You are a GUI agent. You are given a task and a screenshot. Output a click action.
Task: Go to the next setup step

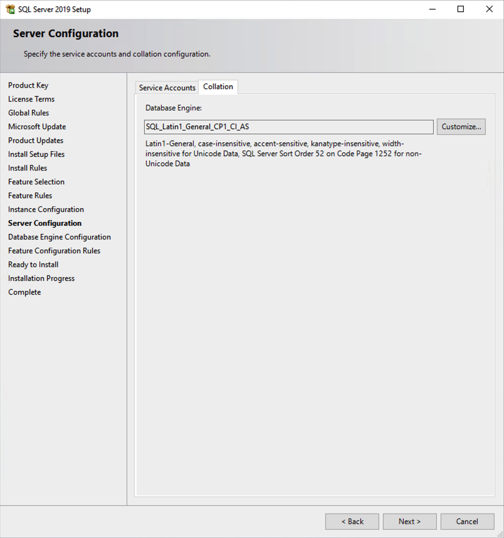pyautogui.click(x=409, y=522)
